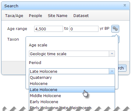132x111 pixels.
Task: Collapse the Period dropdown using its arrow
Action: (112, 71)
